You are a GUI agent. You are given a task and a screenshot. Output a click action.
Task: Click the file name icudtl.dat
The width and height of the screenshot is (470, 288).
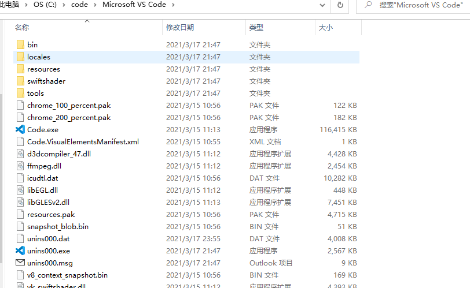(x=43, y=178)
